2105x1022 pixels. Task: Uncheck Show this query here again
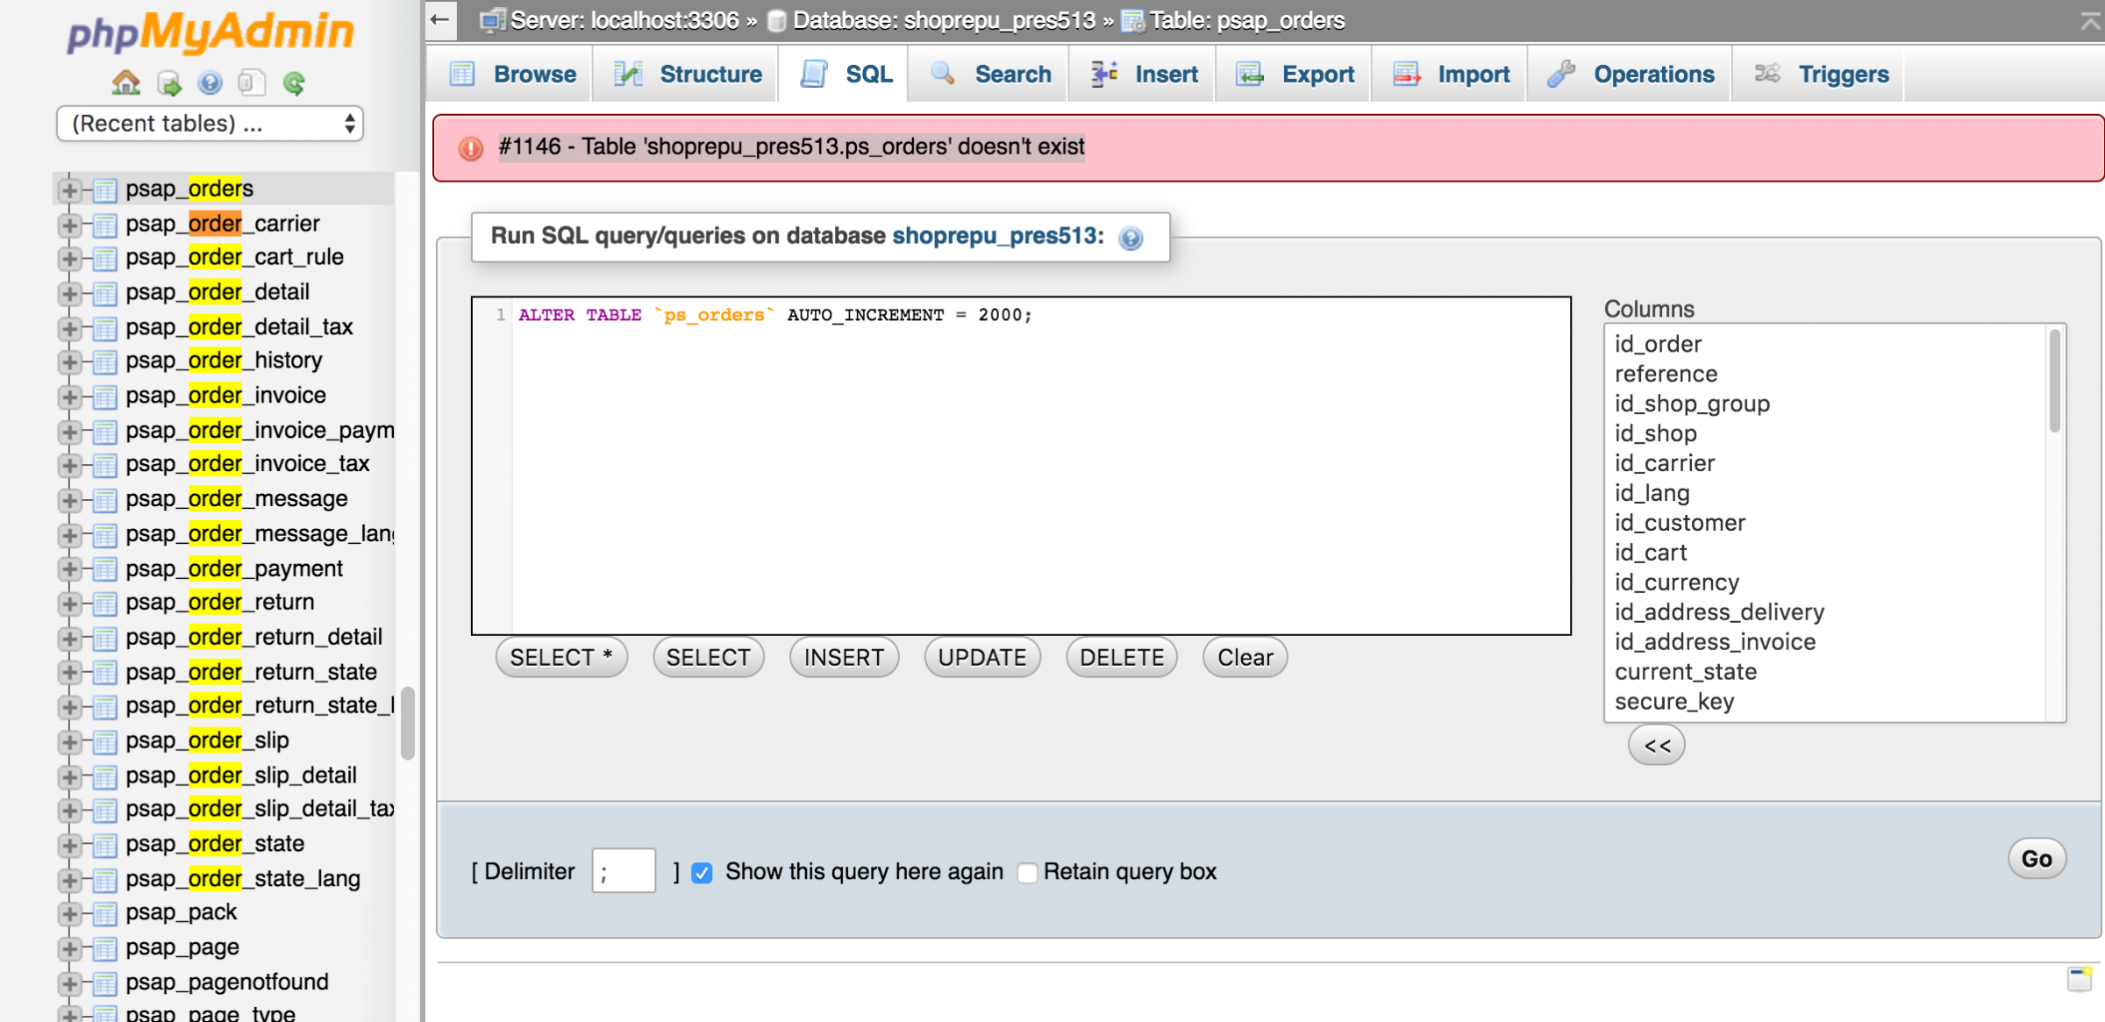(702, 872)
